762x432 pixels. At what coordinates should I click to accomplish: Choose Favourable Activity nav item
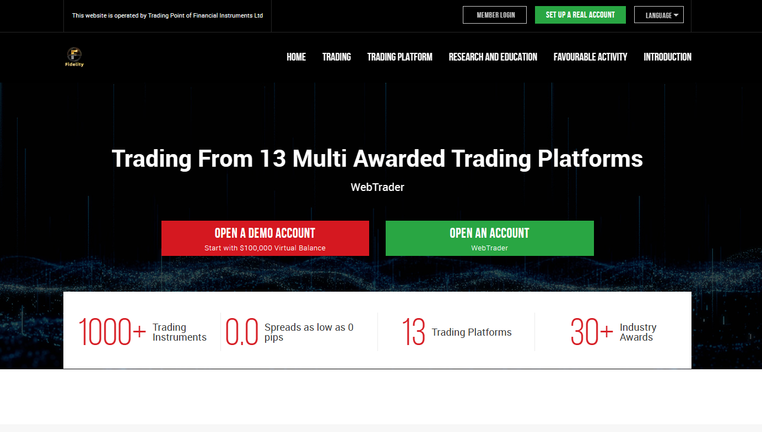coord(590,57)
